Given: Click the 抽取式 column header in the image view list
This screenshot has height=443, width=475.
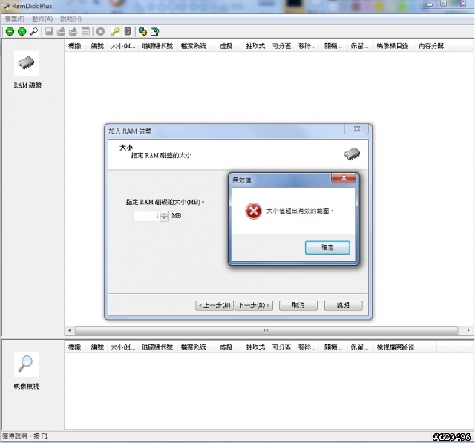Looking at the screenshot, I should (x=255, y=347).
